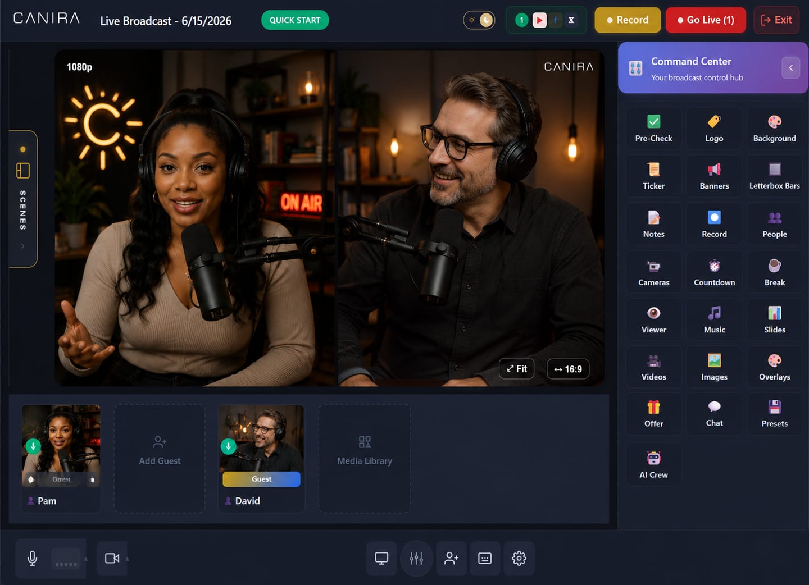Click the CANIRA logo in header
The height and width of the screenshot is (585, 809).
coord(47,19)
